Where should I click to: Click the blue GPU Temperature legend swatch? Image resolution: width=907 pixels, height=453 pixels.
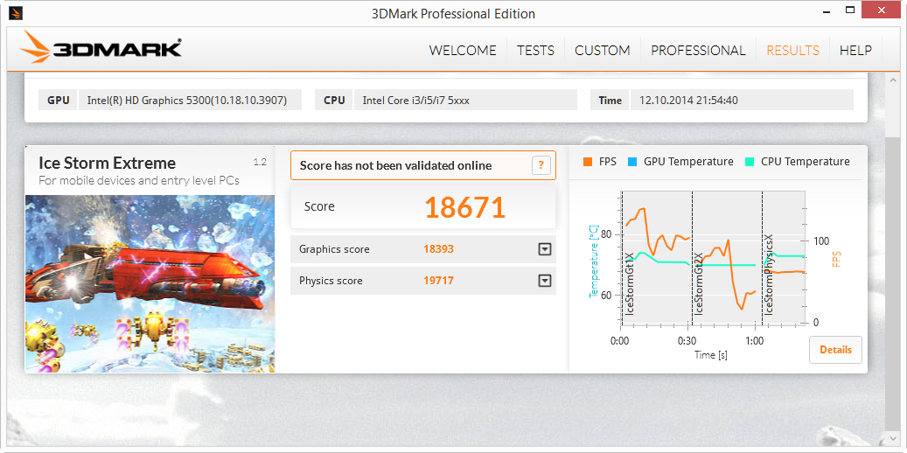pos(632,162)
